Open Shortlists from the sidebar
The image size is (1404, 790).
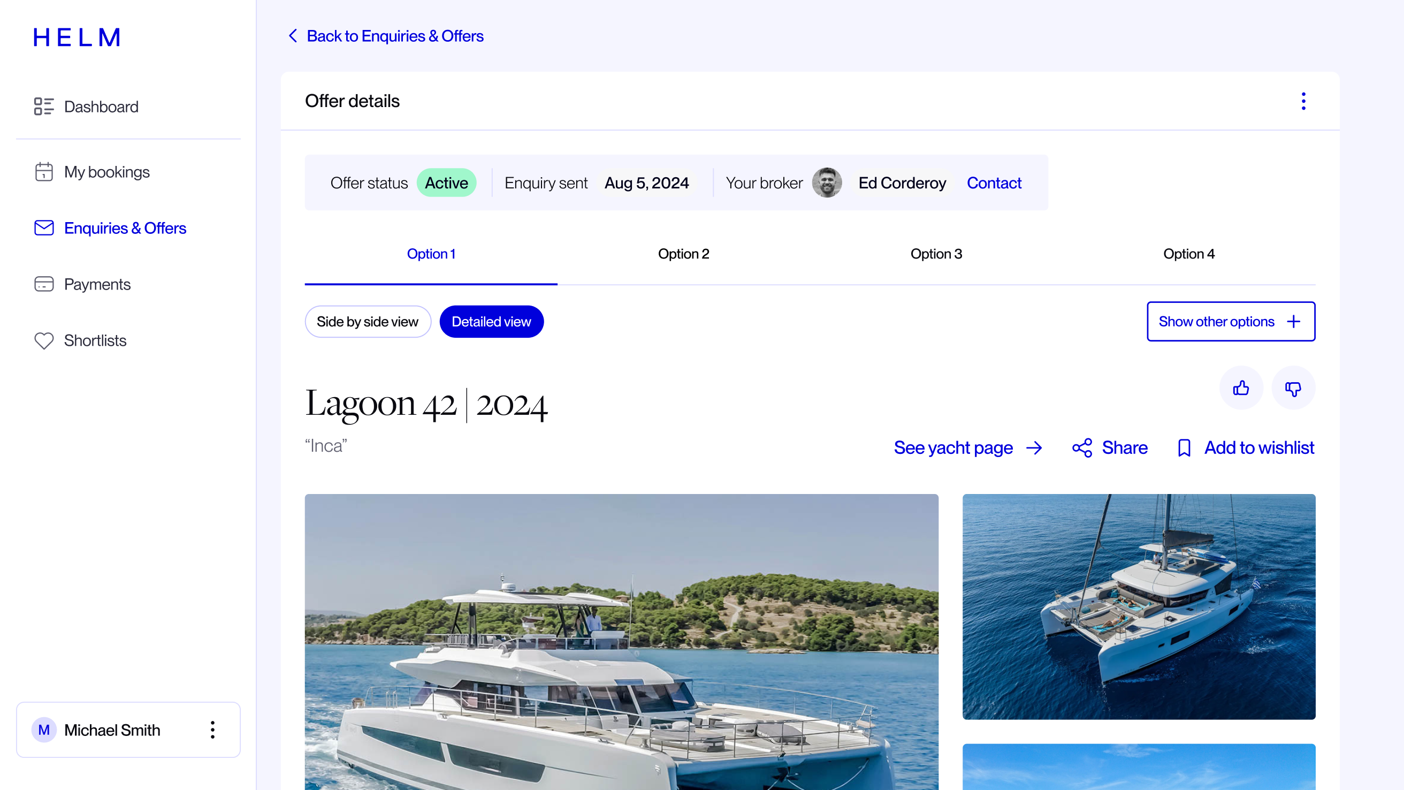(x=95, y=340)
